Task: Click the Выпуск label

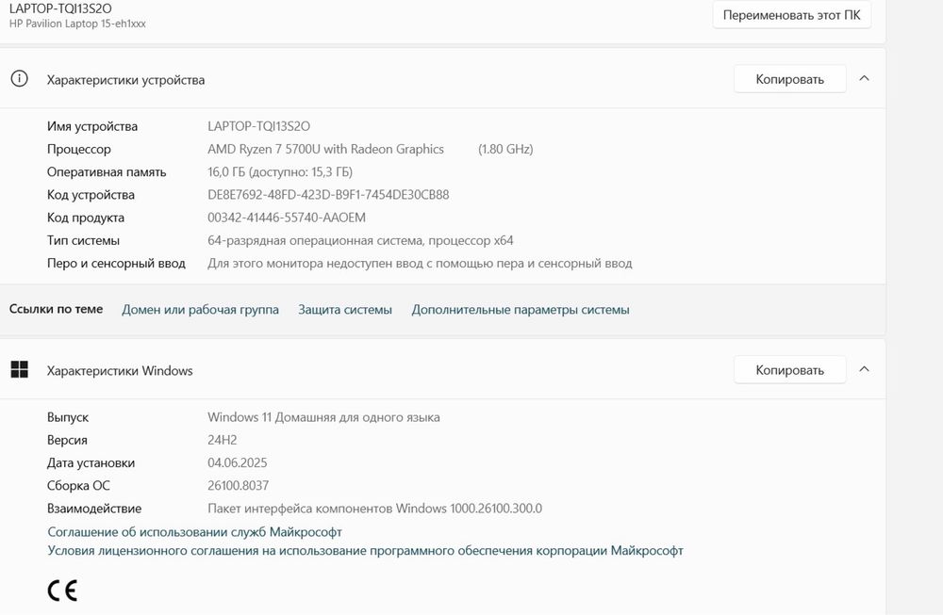Action: click(67, 417)
